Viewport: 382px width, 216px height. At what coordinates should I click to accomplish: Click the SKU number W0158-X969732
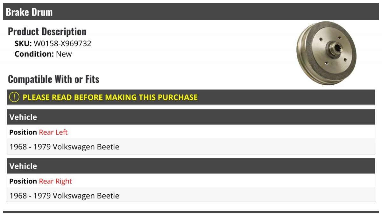coord(62,44)
